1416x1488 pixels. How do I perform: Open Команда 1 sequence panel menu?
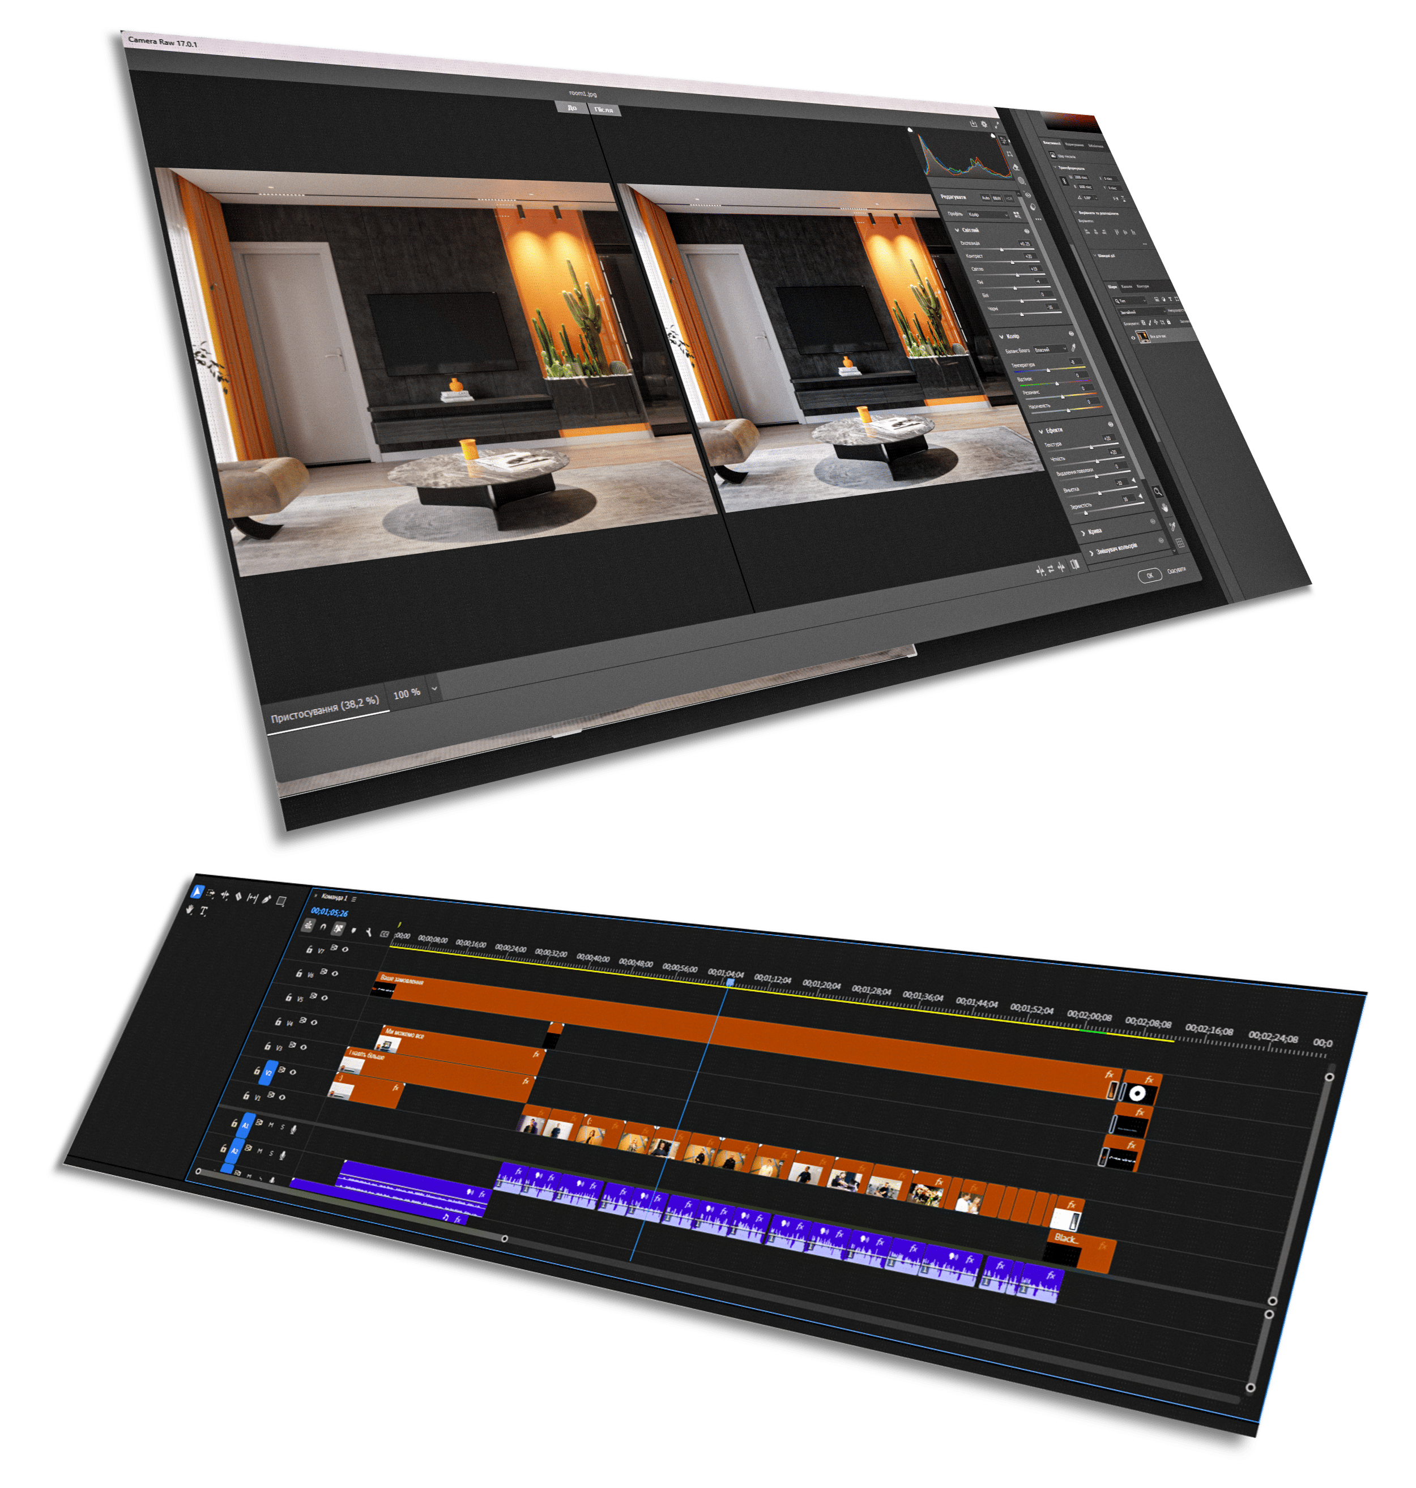pos(353,899)
